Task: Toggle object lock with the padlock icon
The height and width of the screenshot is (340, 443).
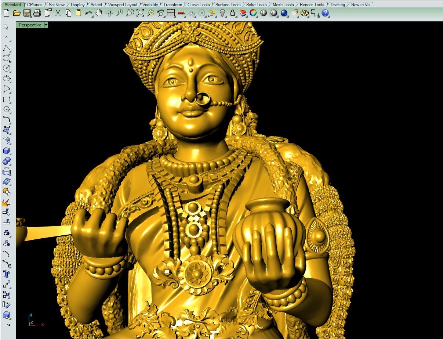Action: pyautogui.click(x=233, y=13)
